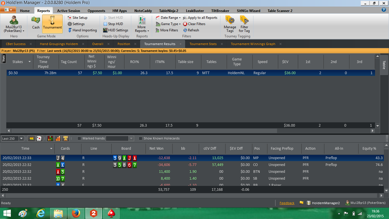Open the Marked hands combo box
This screenshot has width=389, height=219.
click(120, 139)
